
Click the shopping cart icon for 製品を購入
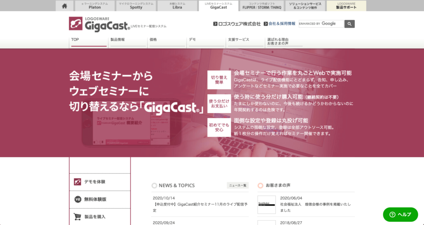coord(77,217)
